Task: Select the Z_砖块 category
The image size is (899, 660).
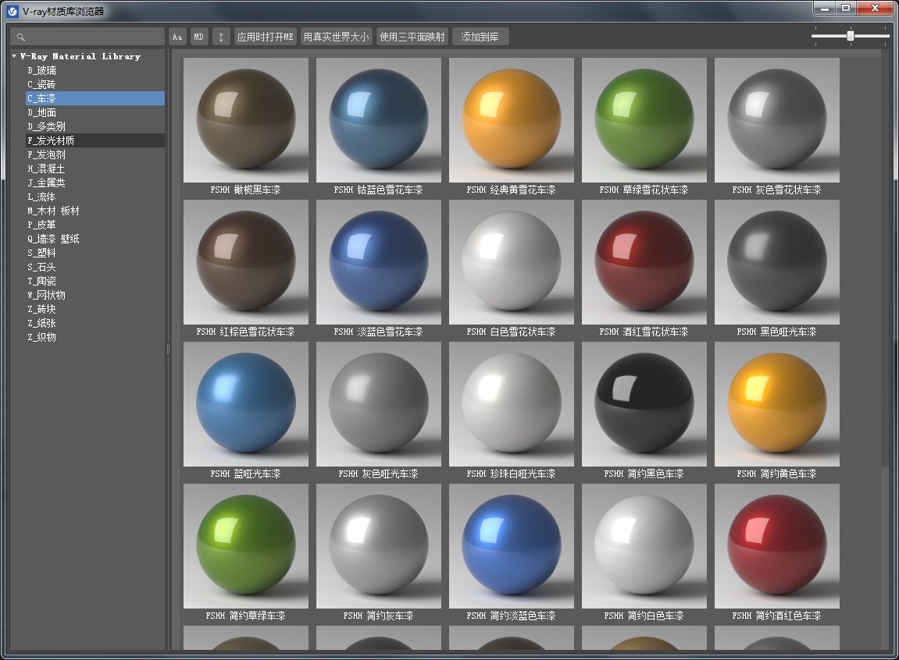Action: coord(42,309)
